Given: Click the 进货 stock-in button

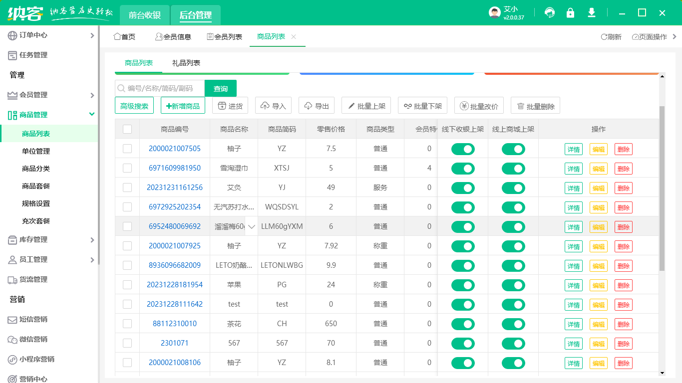Looking at the screenshot, I should pyautogui.click(x=230, y=106).
